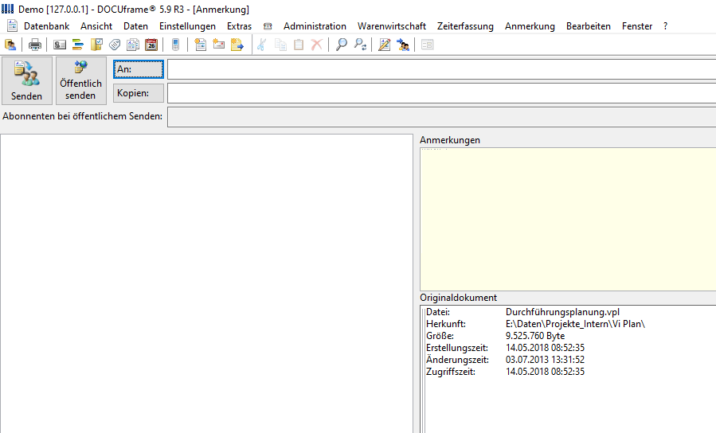Click the users with blue arrow icon
This screenshot has height=433, width=716.
click(403, 45)
